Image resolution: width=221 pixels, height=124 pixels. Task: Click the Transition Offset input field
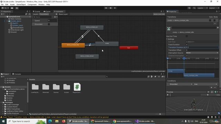click(202, 50)
